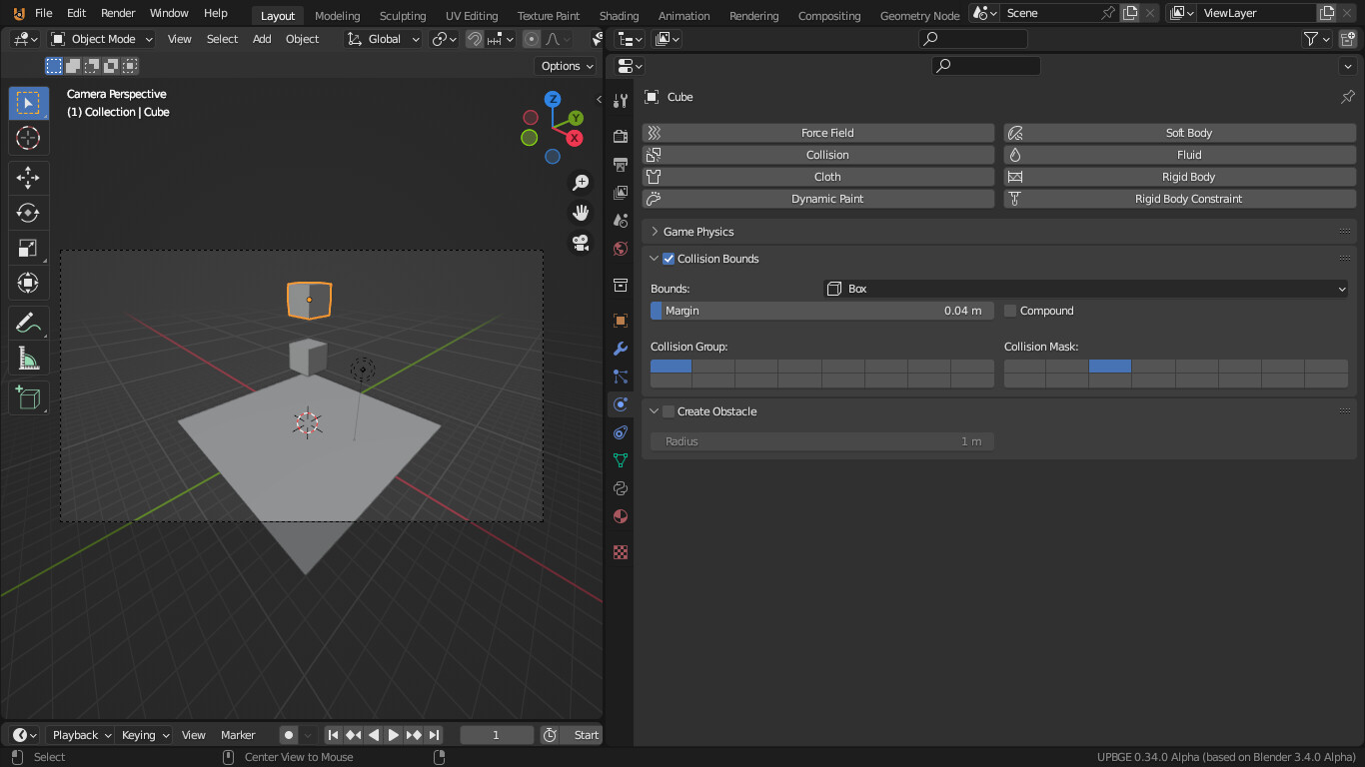Open the viewport Options dropdown
Viewport: 1365px width, 767px height.
(x=568, y=66)
